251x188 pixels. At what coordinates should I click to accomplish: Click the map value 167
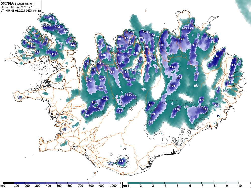coord(231,76)
